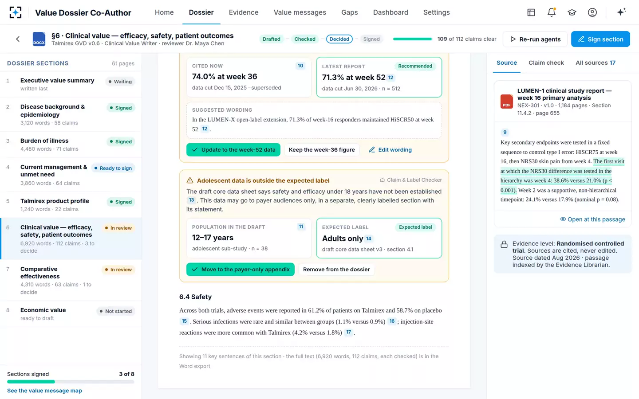The image size is (639, 399).
Task: Click the graduation cap help icon
Action: [x=572, y=12]
